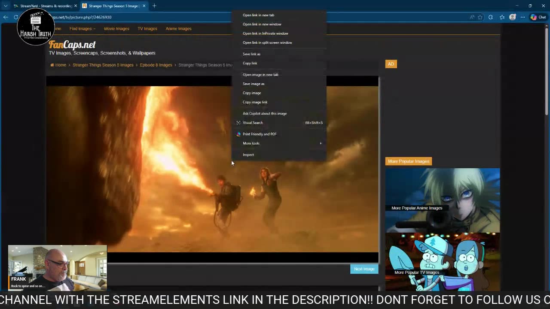Click the orange AD label

pyautogui.click(x=391, y=64)
